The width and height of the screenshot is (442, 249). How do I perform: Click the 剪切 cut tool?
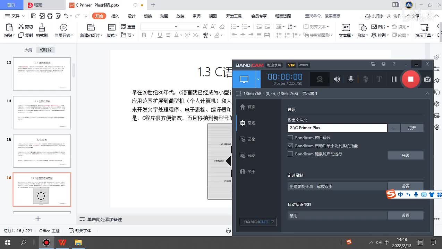click(26, 27)
